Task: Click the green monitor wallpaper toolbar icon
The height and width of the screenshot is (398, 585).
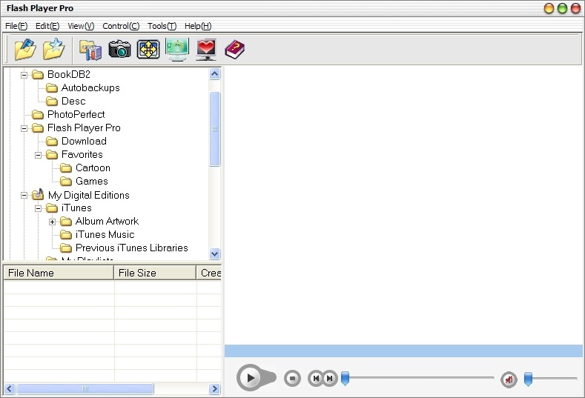Action: pyautogui.click(x=177, y=49)
